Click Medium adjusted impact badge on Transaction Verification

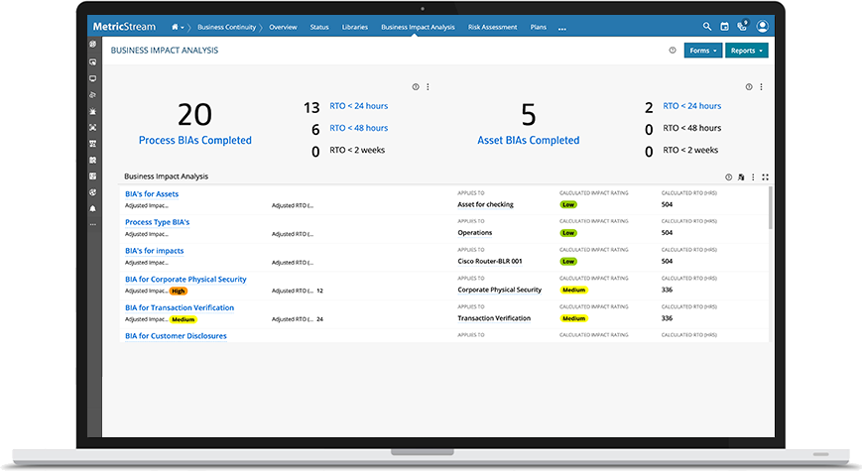[x=184, y=319]
